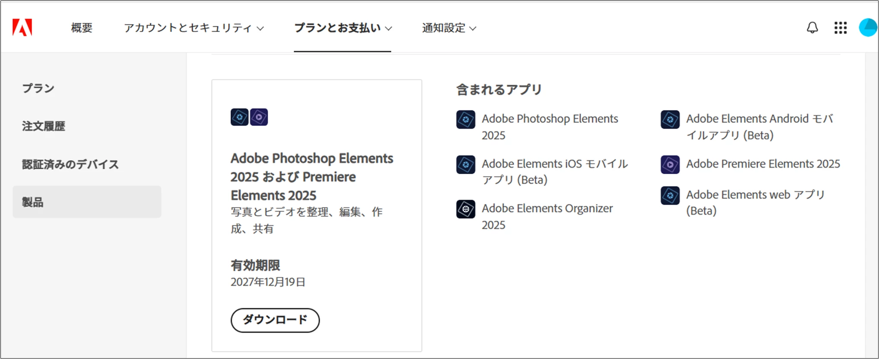The width and height of the screenshot is (879, 359).
Task: Expand the プランとお支払い menu
Action: 343,28
